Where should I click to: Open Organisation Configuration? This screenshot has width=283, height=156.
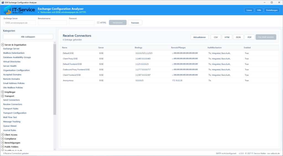[x=16, y=70]
